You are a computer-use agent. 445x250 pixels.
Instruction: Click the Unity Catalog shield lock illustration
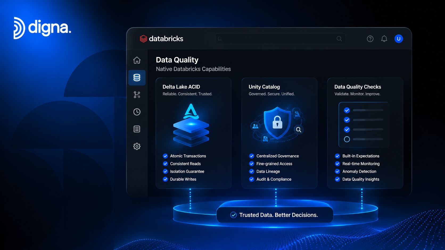coord(277,123)
